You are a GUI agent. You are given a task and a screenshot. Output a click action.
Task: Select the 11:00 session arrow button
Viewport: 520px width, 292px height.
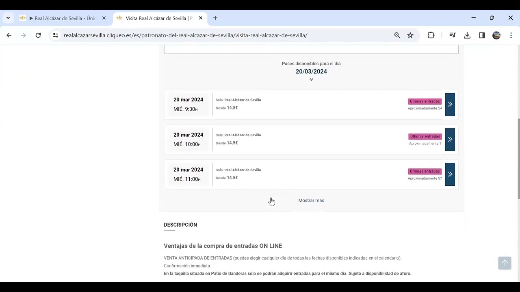click(450, 174)
